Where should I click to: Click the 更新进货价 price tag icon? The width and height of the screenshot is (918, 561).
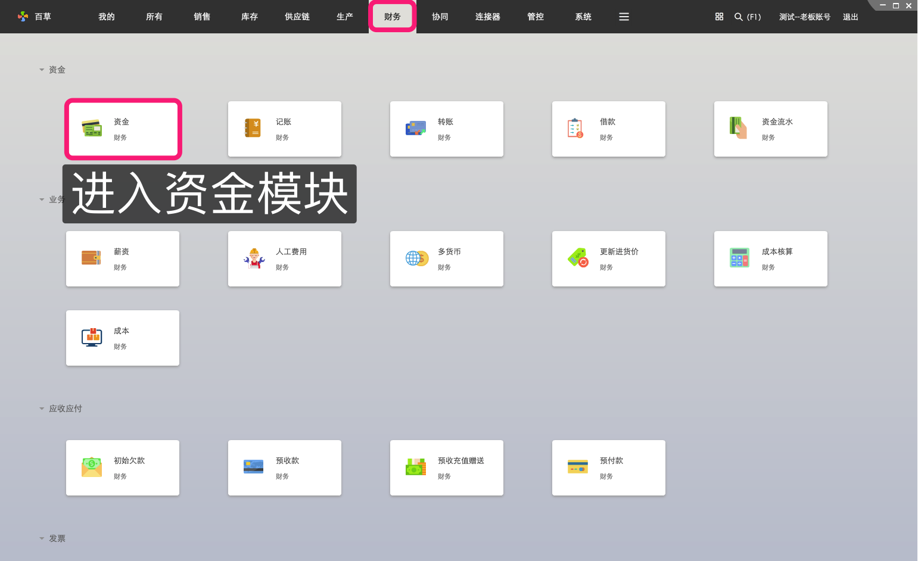point(578,258)
